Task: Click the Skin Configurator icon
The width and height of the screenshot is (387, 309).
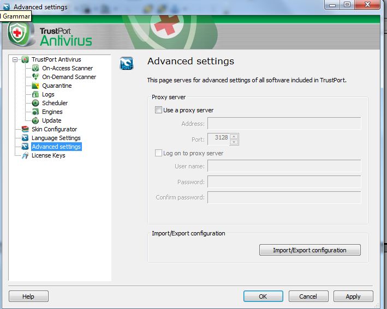Action: (25, 129)
